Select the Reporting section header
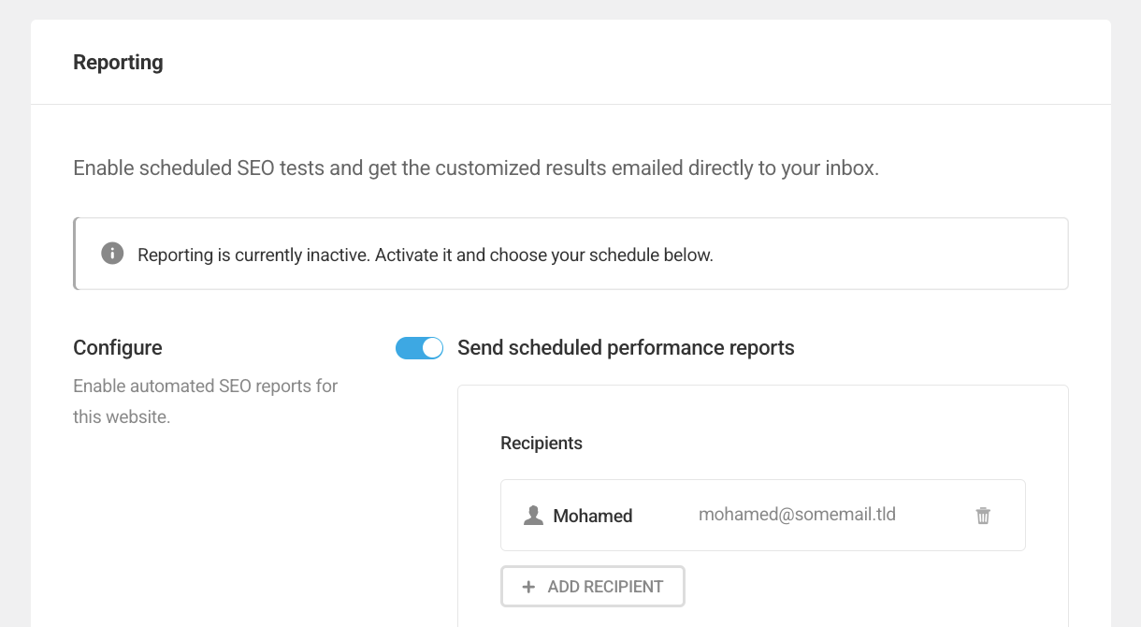This screenshot has width=1141, height=627. coord(118,62)
